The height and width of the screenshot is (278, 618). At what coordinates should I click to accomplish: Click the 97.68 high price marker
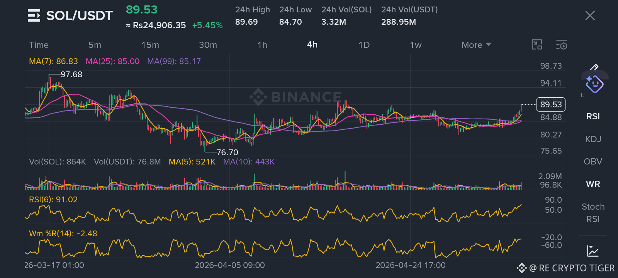coord(71,75)
